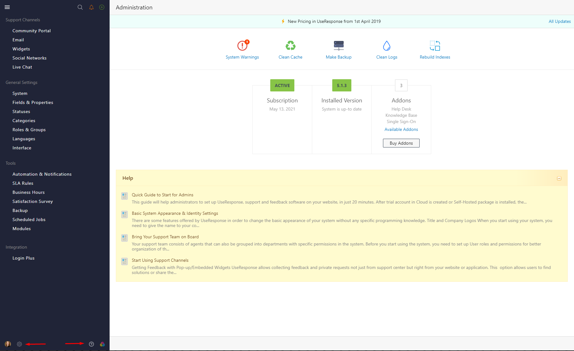The height and width of the screenshot is (351, 574).
Task: Open New Pricing in UseResponse announcement
Action: (334, 21)
